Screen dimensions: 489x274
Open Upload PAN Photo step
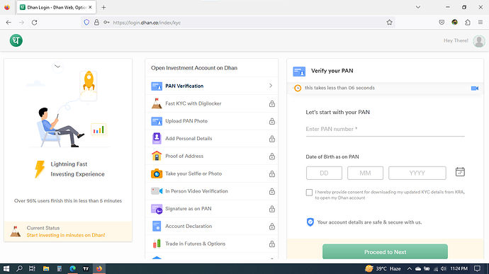[x=212, y=121]
